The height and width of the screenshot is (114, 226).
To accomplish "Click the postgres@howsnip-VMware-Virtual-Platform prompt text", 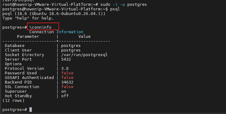I will (55, 9).
